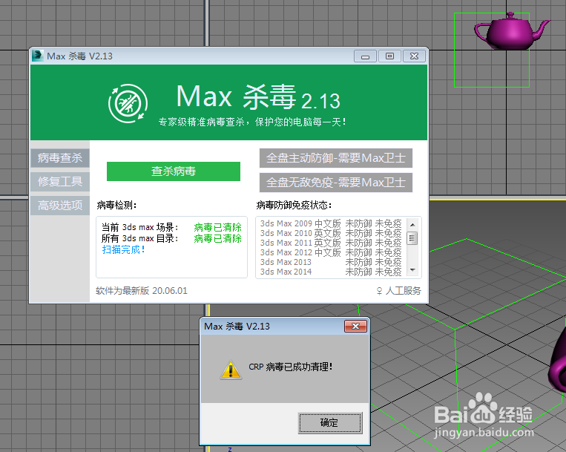
Task: Click the scrollbar thumb in immunity status list
Action: (x=412, y=238)
